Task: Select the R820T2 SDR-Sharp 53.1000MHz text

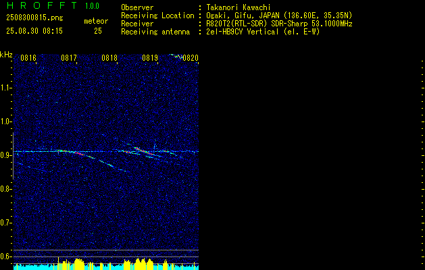Action: coord(279,24)
